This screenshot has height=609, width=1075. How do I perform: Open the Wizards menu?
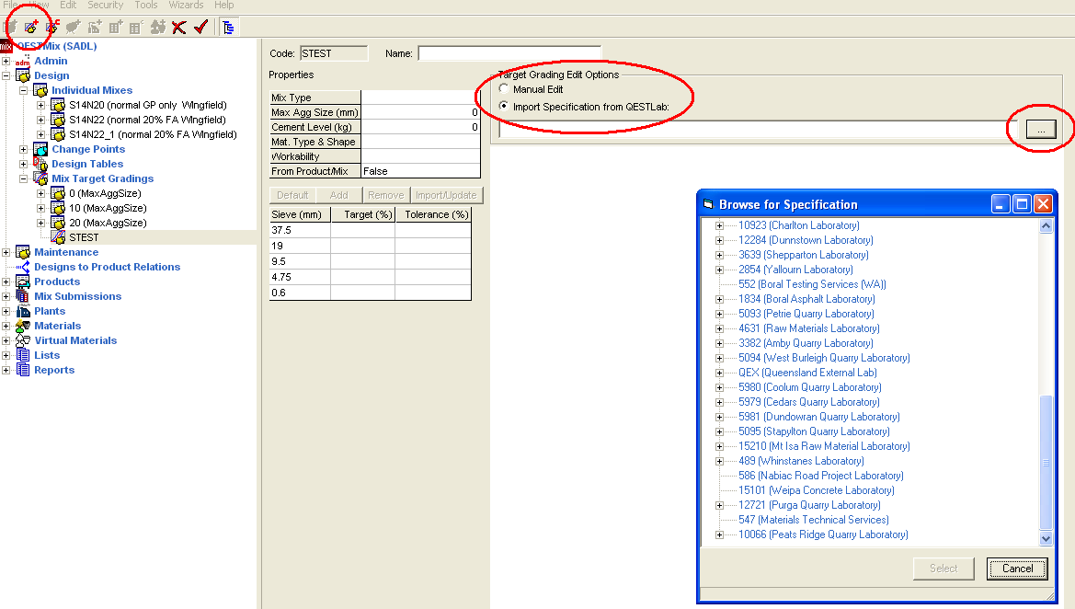(x=186, y=6)
